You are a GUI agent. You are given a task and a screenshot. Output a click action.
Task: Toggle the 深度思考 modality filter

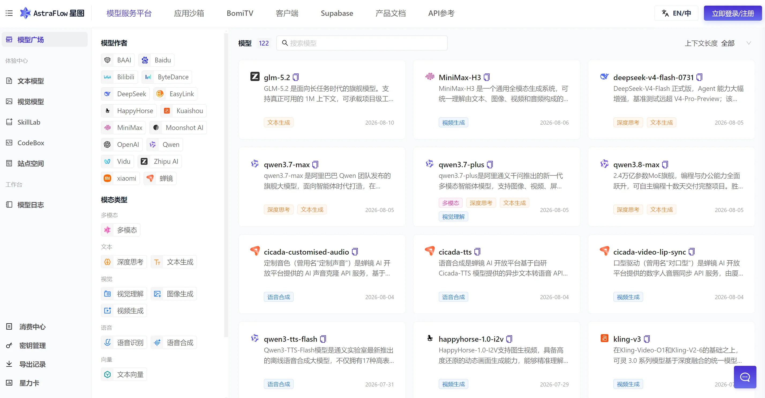pos(124,262)
